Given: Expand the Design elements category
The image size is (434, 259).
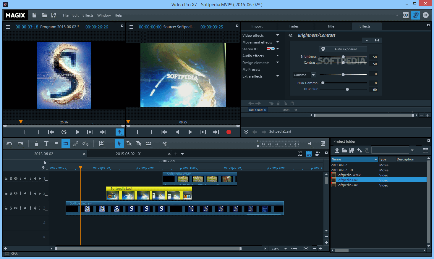Looking at the screenshot, I should [x=278, y=62].
